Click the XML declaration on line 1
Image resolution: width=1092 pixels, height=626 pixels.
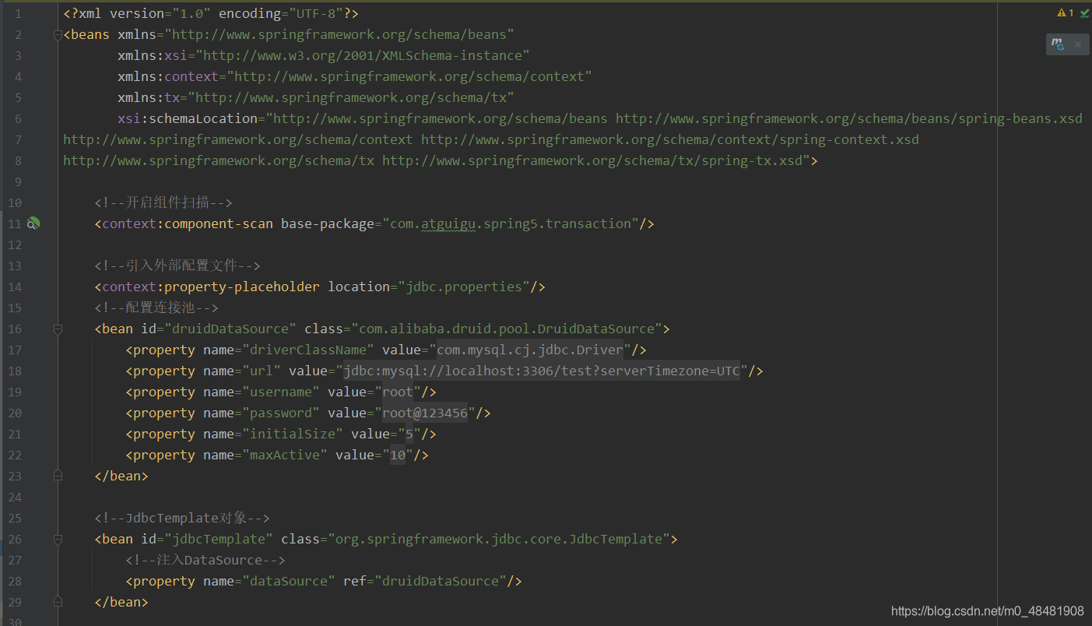click(211, 13)
